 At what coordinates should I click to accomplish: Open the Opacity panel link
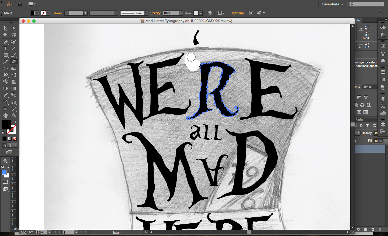click(155, 13)
